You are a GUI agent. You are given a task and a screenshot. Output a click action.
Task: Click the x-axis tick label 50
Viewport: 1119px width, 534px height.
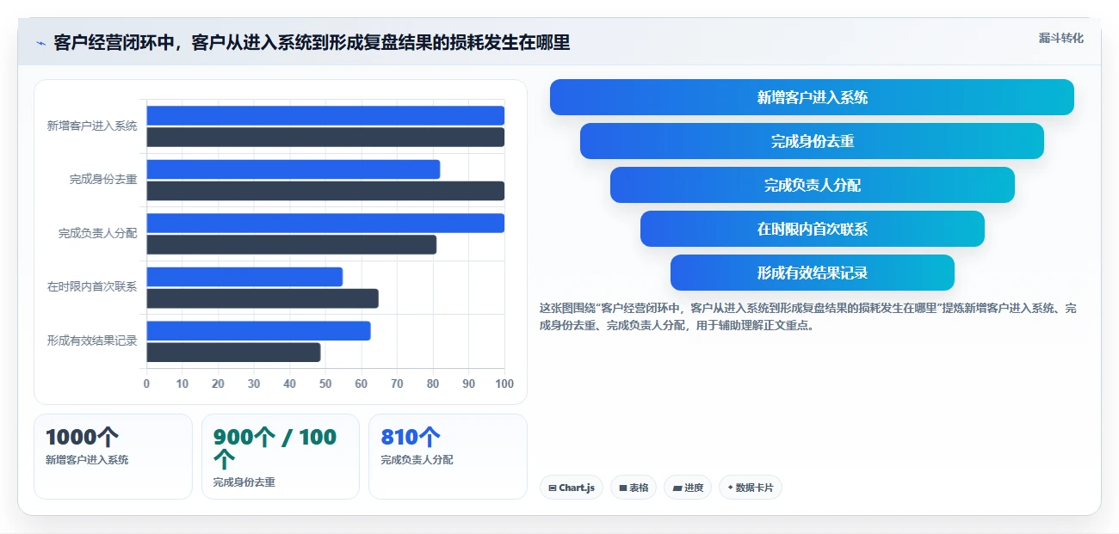coord(325,384)
